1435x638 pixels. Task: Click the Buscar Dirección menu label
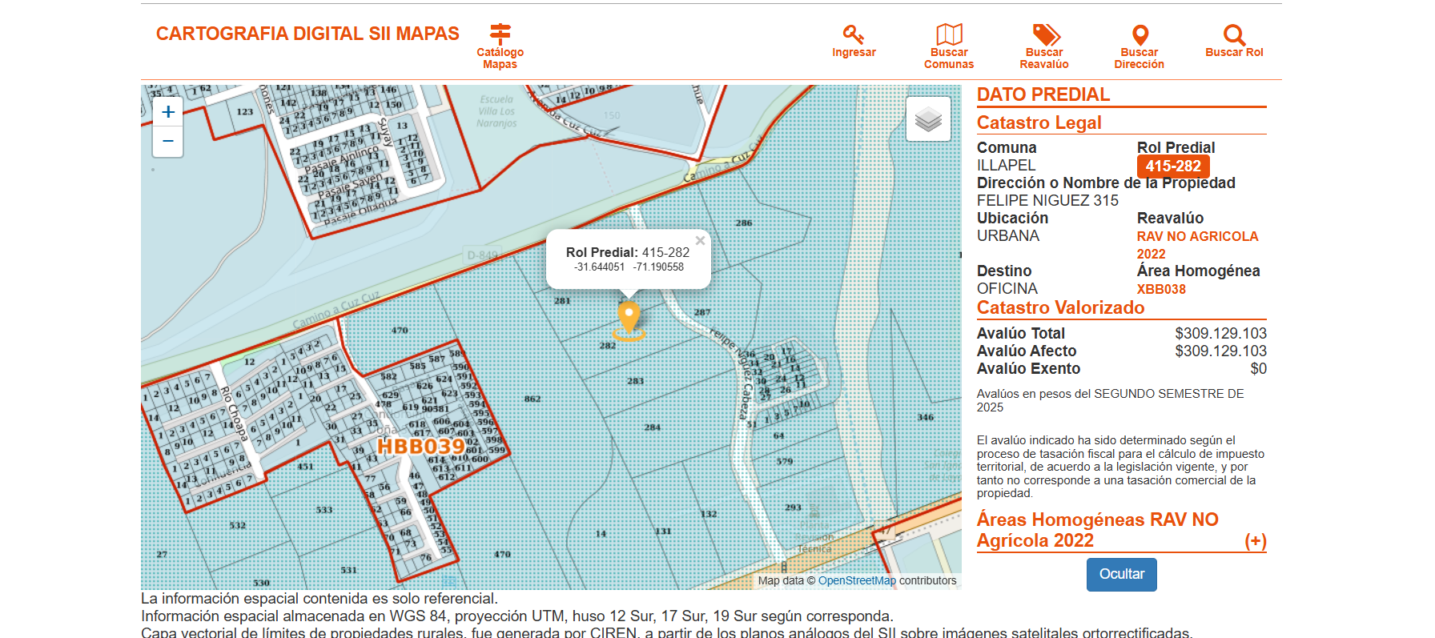(x=1139, y=58)
